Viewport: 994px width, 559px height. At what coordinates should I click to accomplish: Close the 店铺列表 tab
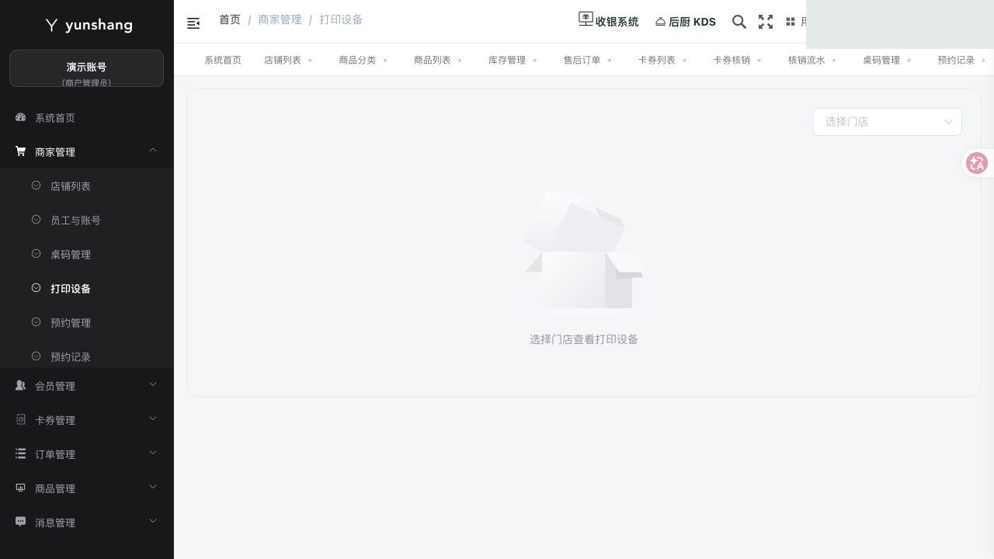(310, 61)
